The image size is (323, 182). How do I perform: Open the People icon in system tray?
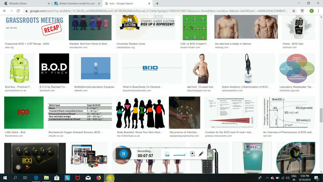(x=260, y=178)
